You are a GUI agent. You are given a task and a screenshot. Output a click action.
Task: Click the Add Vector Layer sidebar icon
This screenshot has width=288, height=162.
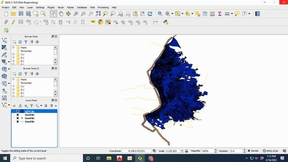click(4, 40)
